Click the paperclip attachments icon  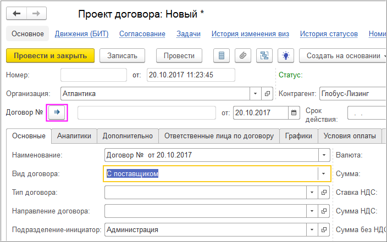(x=242, y=55)
